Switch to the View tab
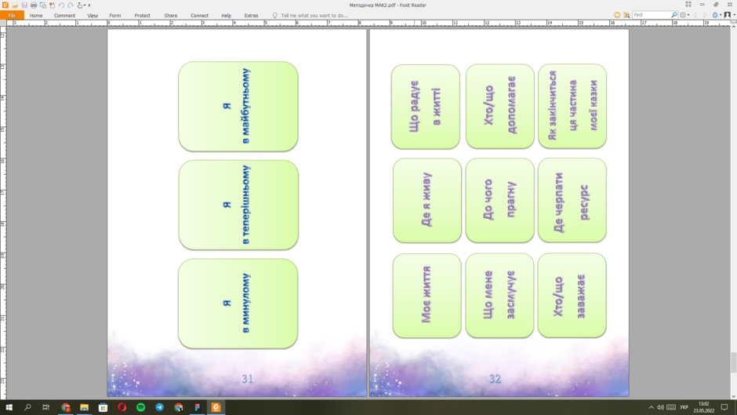The image size is (737, 415). 93,16
